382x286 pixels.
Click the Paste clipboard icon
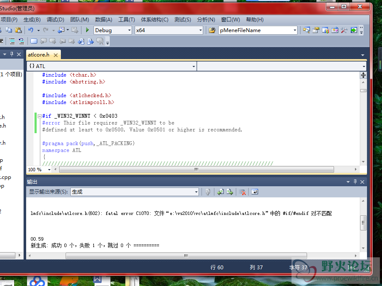point(18,30)
